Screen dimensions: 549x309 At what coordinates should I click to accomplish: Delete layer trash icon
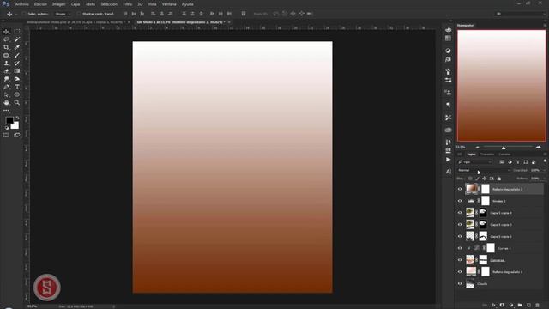pos(538,306)
